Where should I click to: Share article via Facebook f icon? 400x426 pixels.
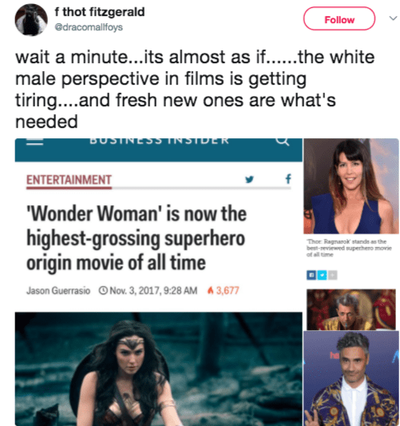(x=288, y=179)
